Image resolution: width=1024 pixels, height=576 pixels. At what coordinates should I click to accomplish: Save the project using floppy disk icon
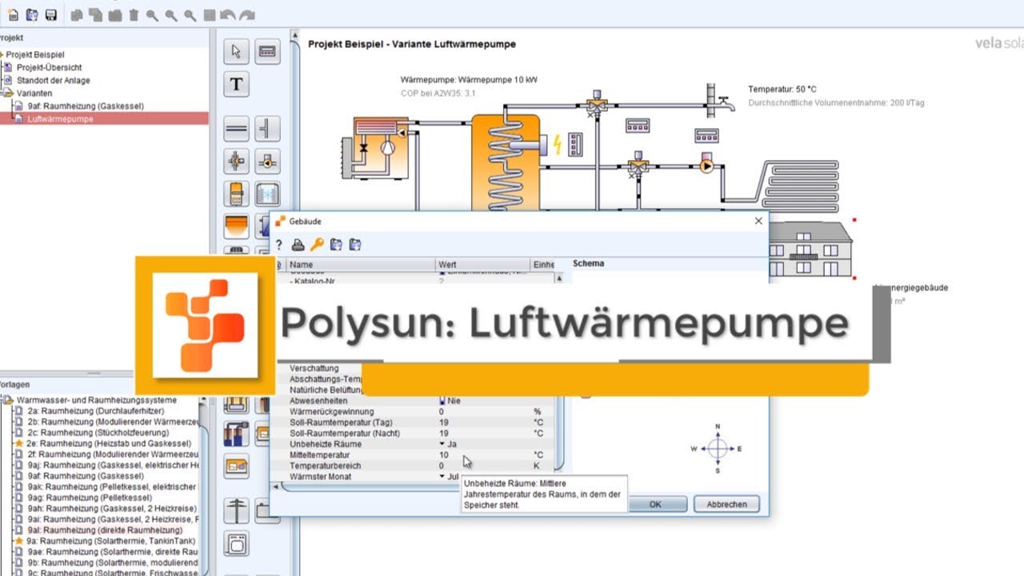[x=50, y=14]
